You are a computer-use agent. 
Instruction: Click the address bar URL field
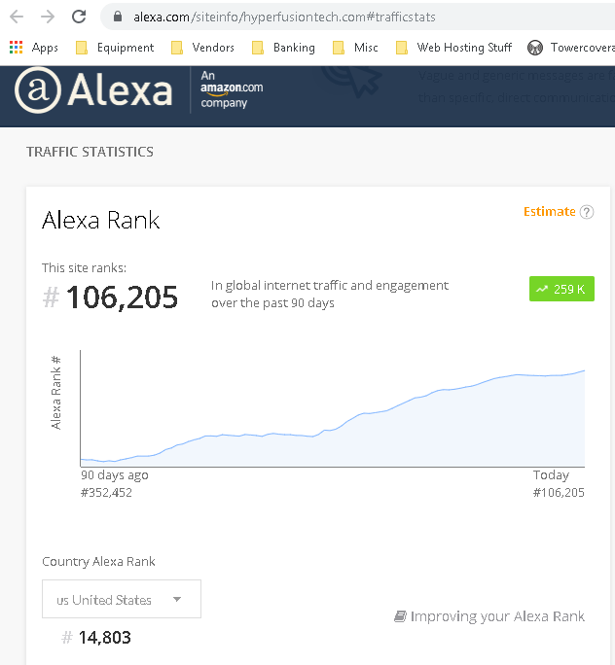tap(284, 17)
